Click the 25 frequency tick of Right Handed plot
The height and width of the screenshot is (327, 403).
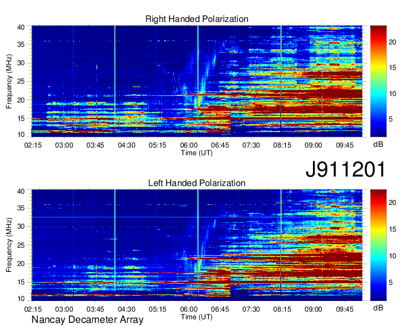pos(21,82)
